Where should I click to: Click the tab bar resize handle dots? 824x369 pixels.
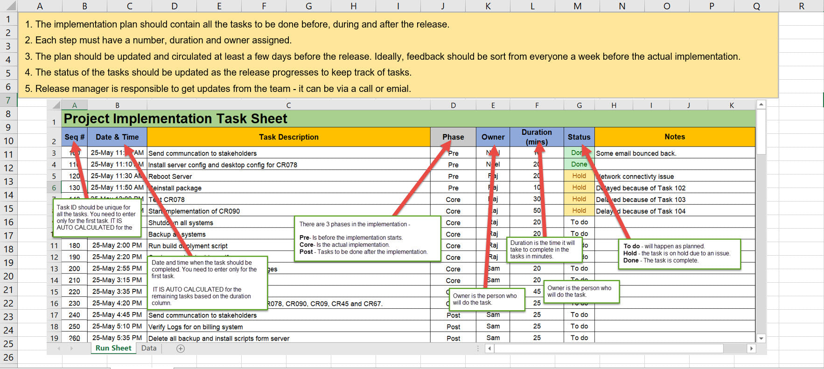click(x=477, y=348)
